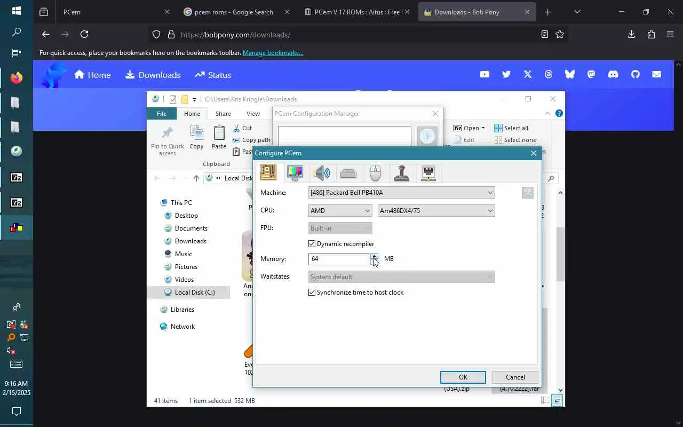Open the mouse settings tab icon
The image size is (683, 427).
(x=375, y=173)
